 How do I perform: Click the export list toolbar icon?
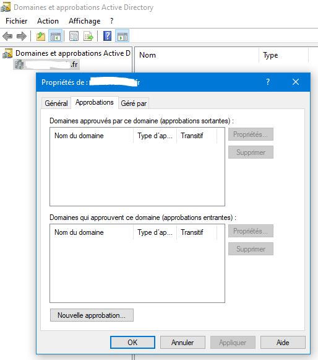88,36
